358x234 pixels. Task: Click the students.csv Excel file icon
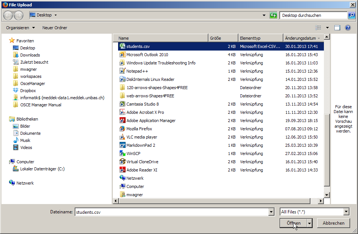click(x=122, y=46)
